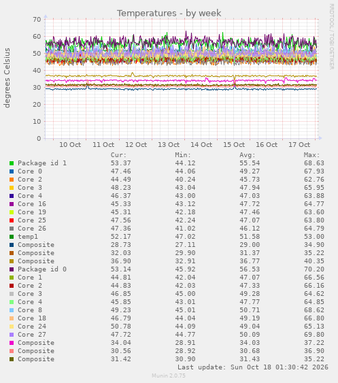Click the Cur value 53.37
338x383 pixels.
tap(120, 163)
